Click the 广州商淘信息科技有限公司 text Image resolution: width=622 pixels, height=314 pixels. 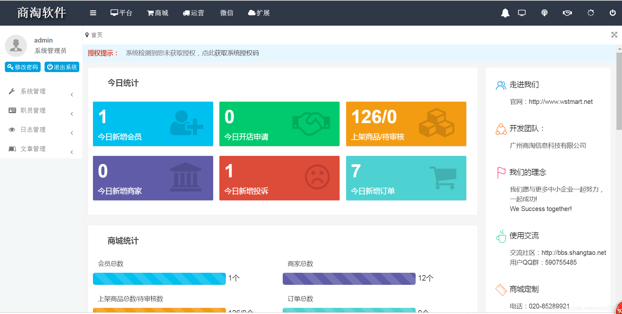click(x=548, y=146)
